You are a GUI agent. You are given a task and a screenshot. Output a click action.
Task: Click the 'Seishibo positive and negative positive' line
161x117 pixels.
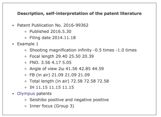pyautogui.click(x=69, y=100)
